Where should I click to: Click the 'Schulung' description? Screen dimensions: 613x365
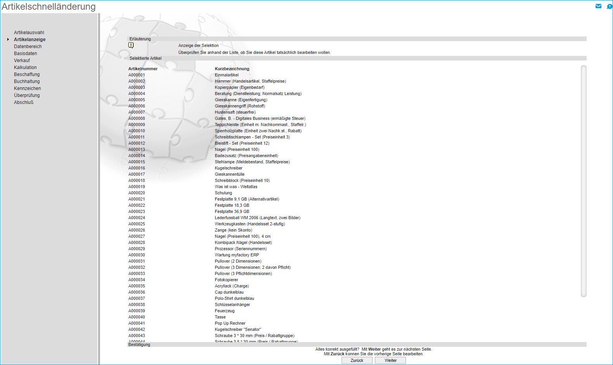(x=223, y=193)
